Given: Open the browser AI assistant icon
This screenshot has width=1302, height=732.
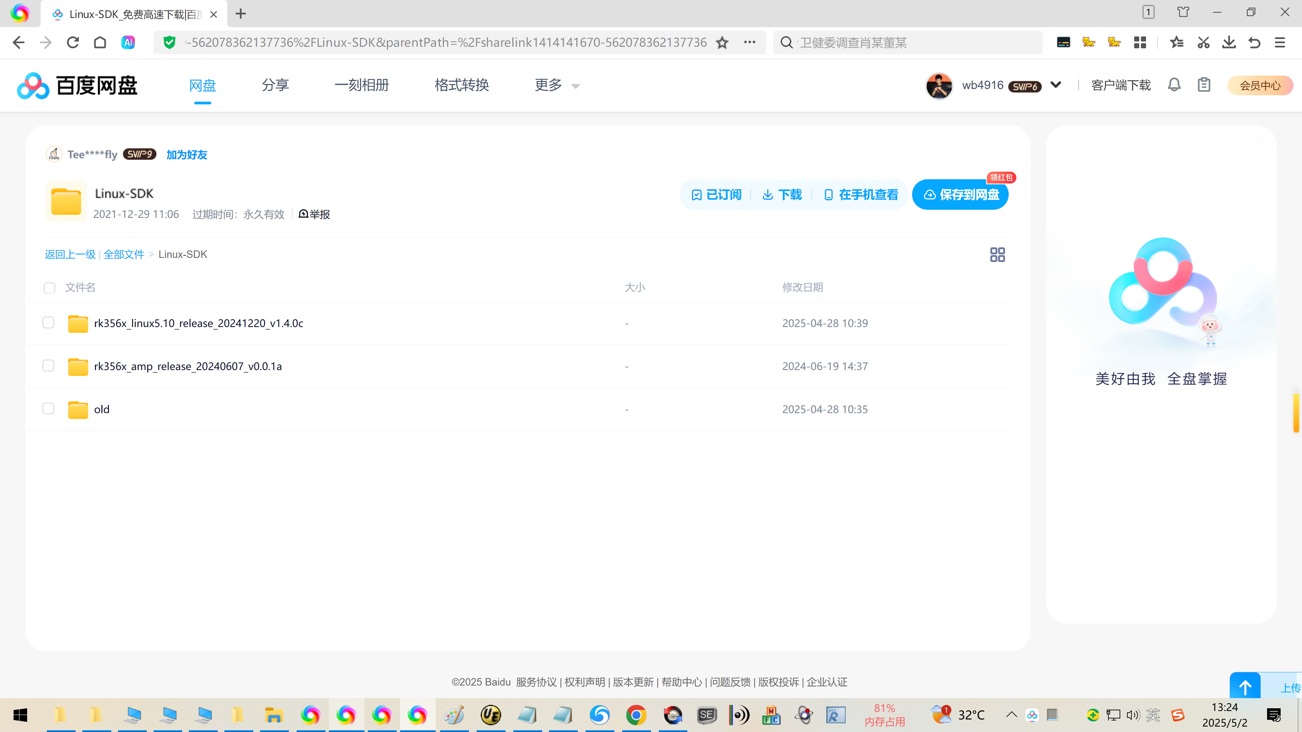Looking at the screenshot, I should pyautogui.click(x=129, y=42).
